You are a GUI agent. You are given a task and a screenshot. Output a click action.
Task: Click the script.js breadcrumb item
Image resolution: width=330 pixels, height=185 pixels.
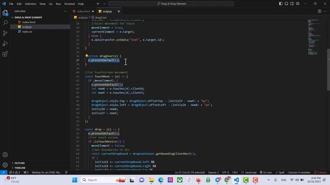click(x=82, y=17)
